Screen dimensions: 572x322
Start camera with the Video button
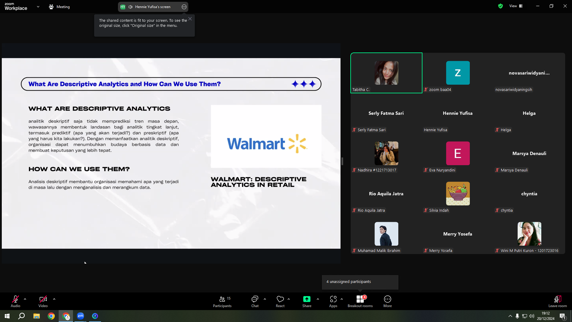43,301
